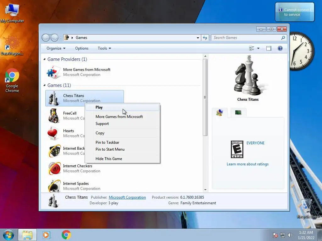Collapse the Game Providers group
Image resolution: width=322 pixels, height=241 pixels.
[x=45, y=59]
